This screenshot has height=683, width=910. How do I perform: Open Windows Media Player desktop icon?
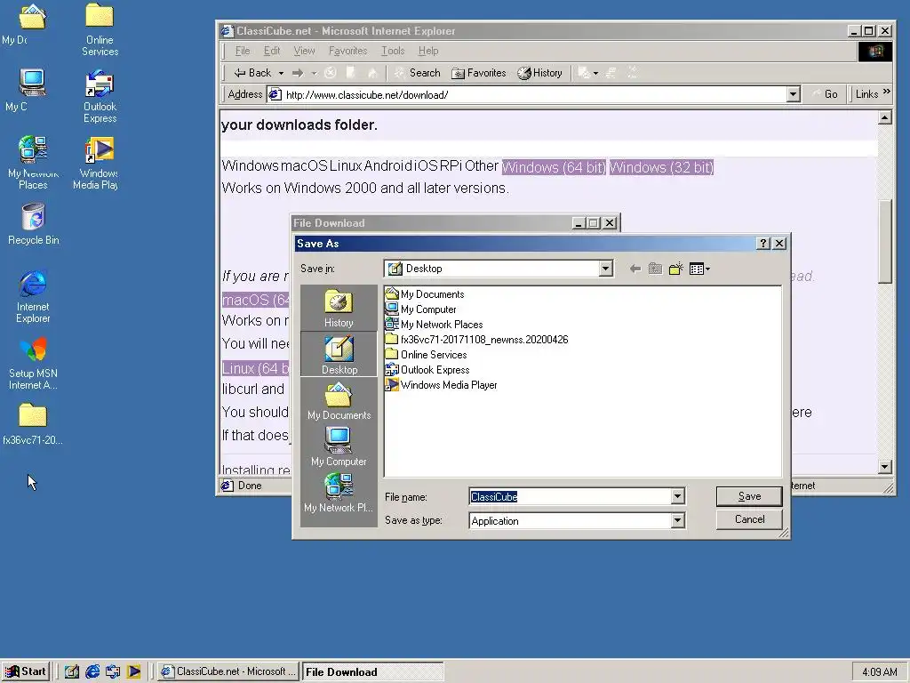pyautogui.click(x=96, y=164)
